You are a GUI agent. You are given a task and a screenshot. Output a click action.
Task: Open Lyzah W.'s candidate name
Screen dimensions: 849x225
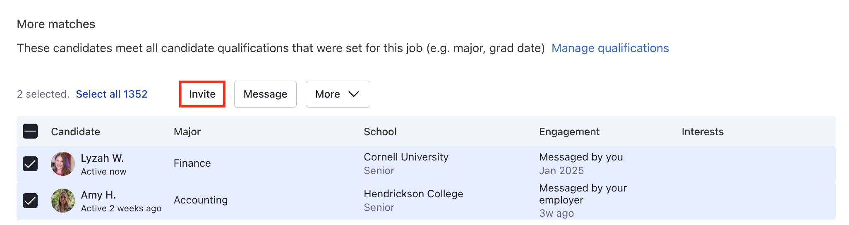click(102, 158)
